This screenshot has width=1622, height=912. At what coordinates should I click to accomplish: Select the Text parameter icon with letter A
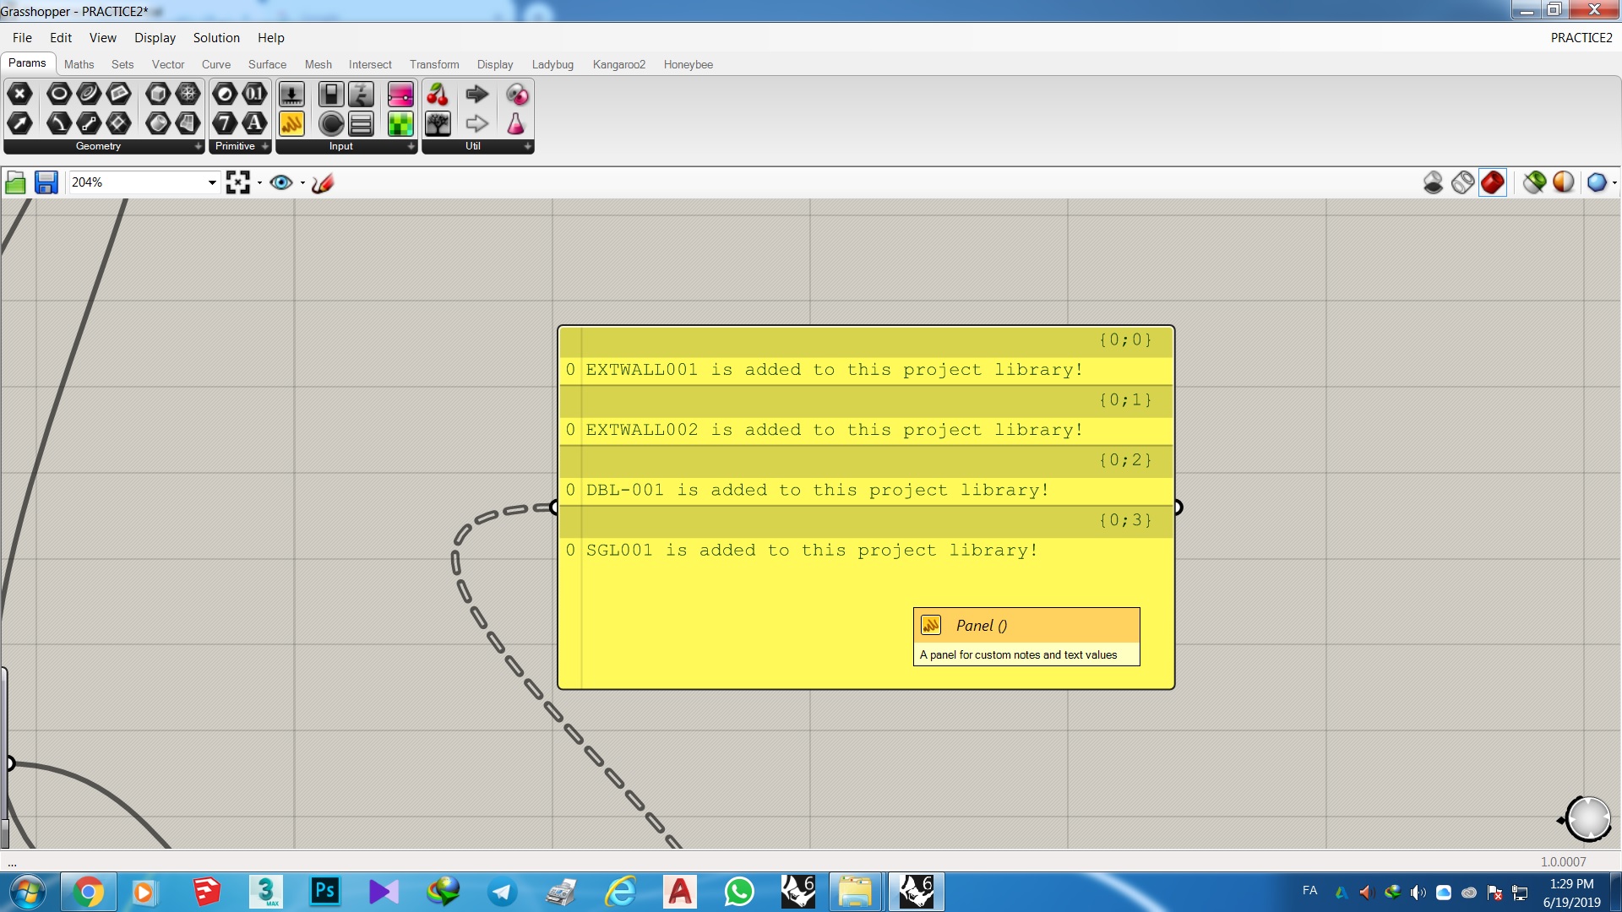pos(254,123)
